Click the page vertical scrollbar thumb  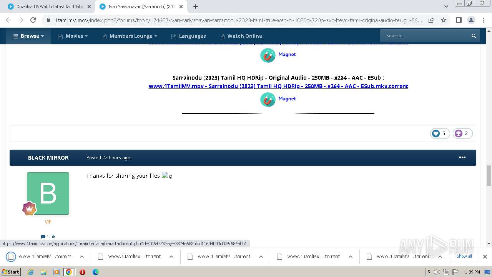tap(489, 175)
